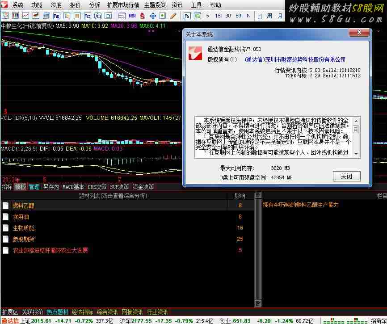This screenshot has height=324, width=387.
Task: Switch to 5-minute period
Action: point(207,16)
